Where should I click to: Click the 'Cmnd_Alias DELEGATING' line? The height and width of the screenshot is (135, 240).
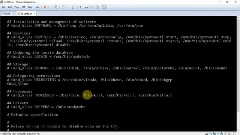coord(90,80)
